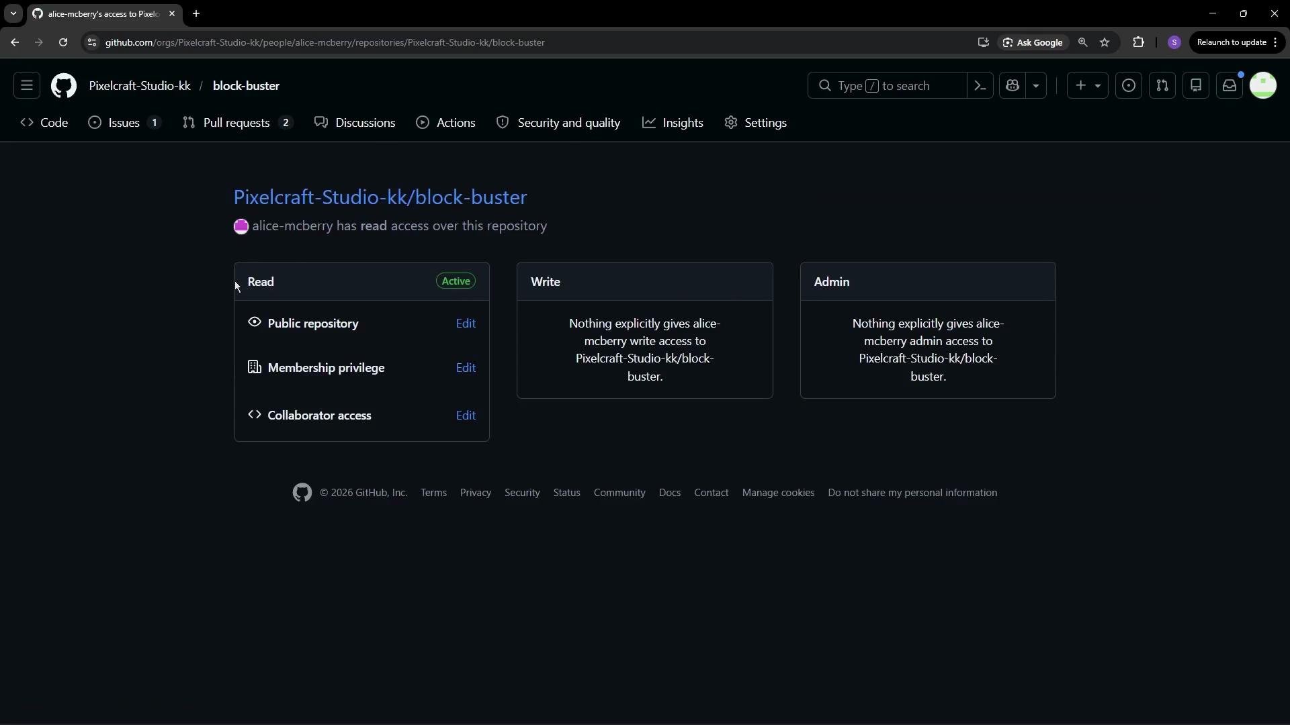The width and height of the screenshot is (1290, 725).
Task: Open Pixelcraft-Studio-kk/block-buster heading link
Action: click(x=380, y=197)
